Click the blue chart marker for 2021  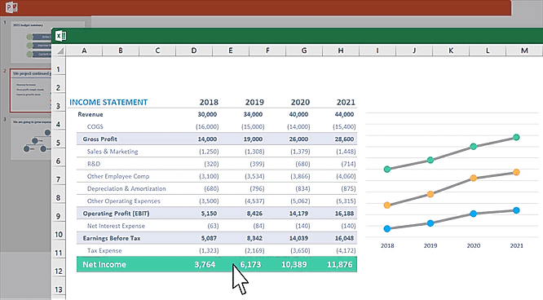click(x=516, y=210)
